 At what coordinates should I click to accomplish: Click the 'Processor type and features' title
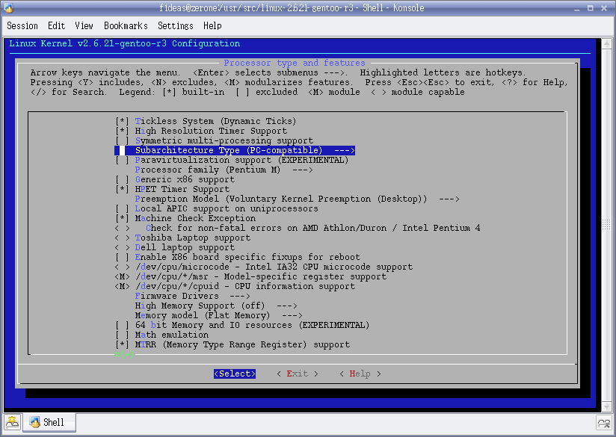tap(295, 63)
